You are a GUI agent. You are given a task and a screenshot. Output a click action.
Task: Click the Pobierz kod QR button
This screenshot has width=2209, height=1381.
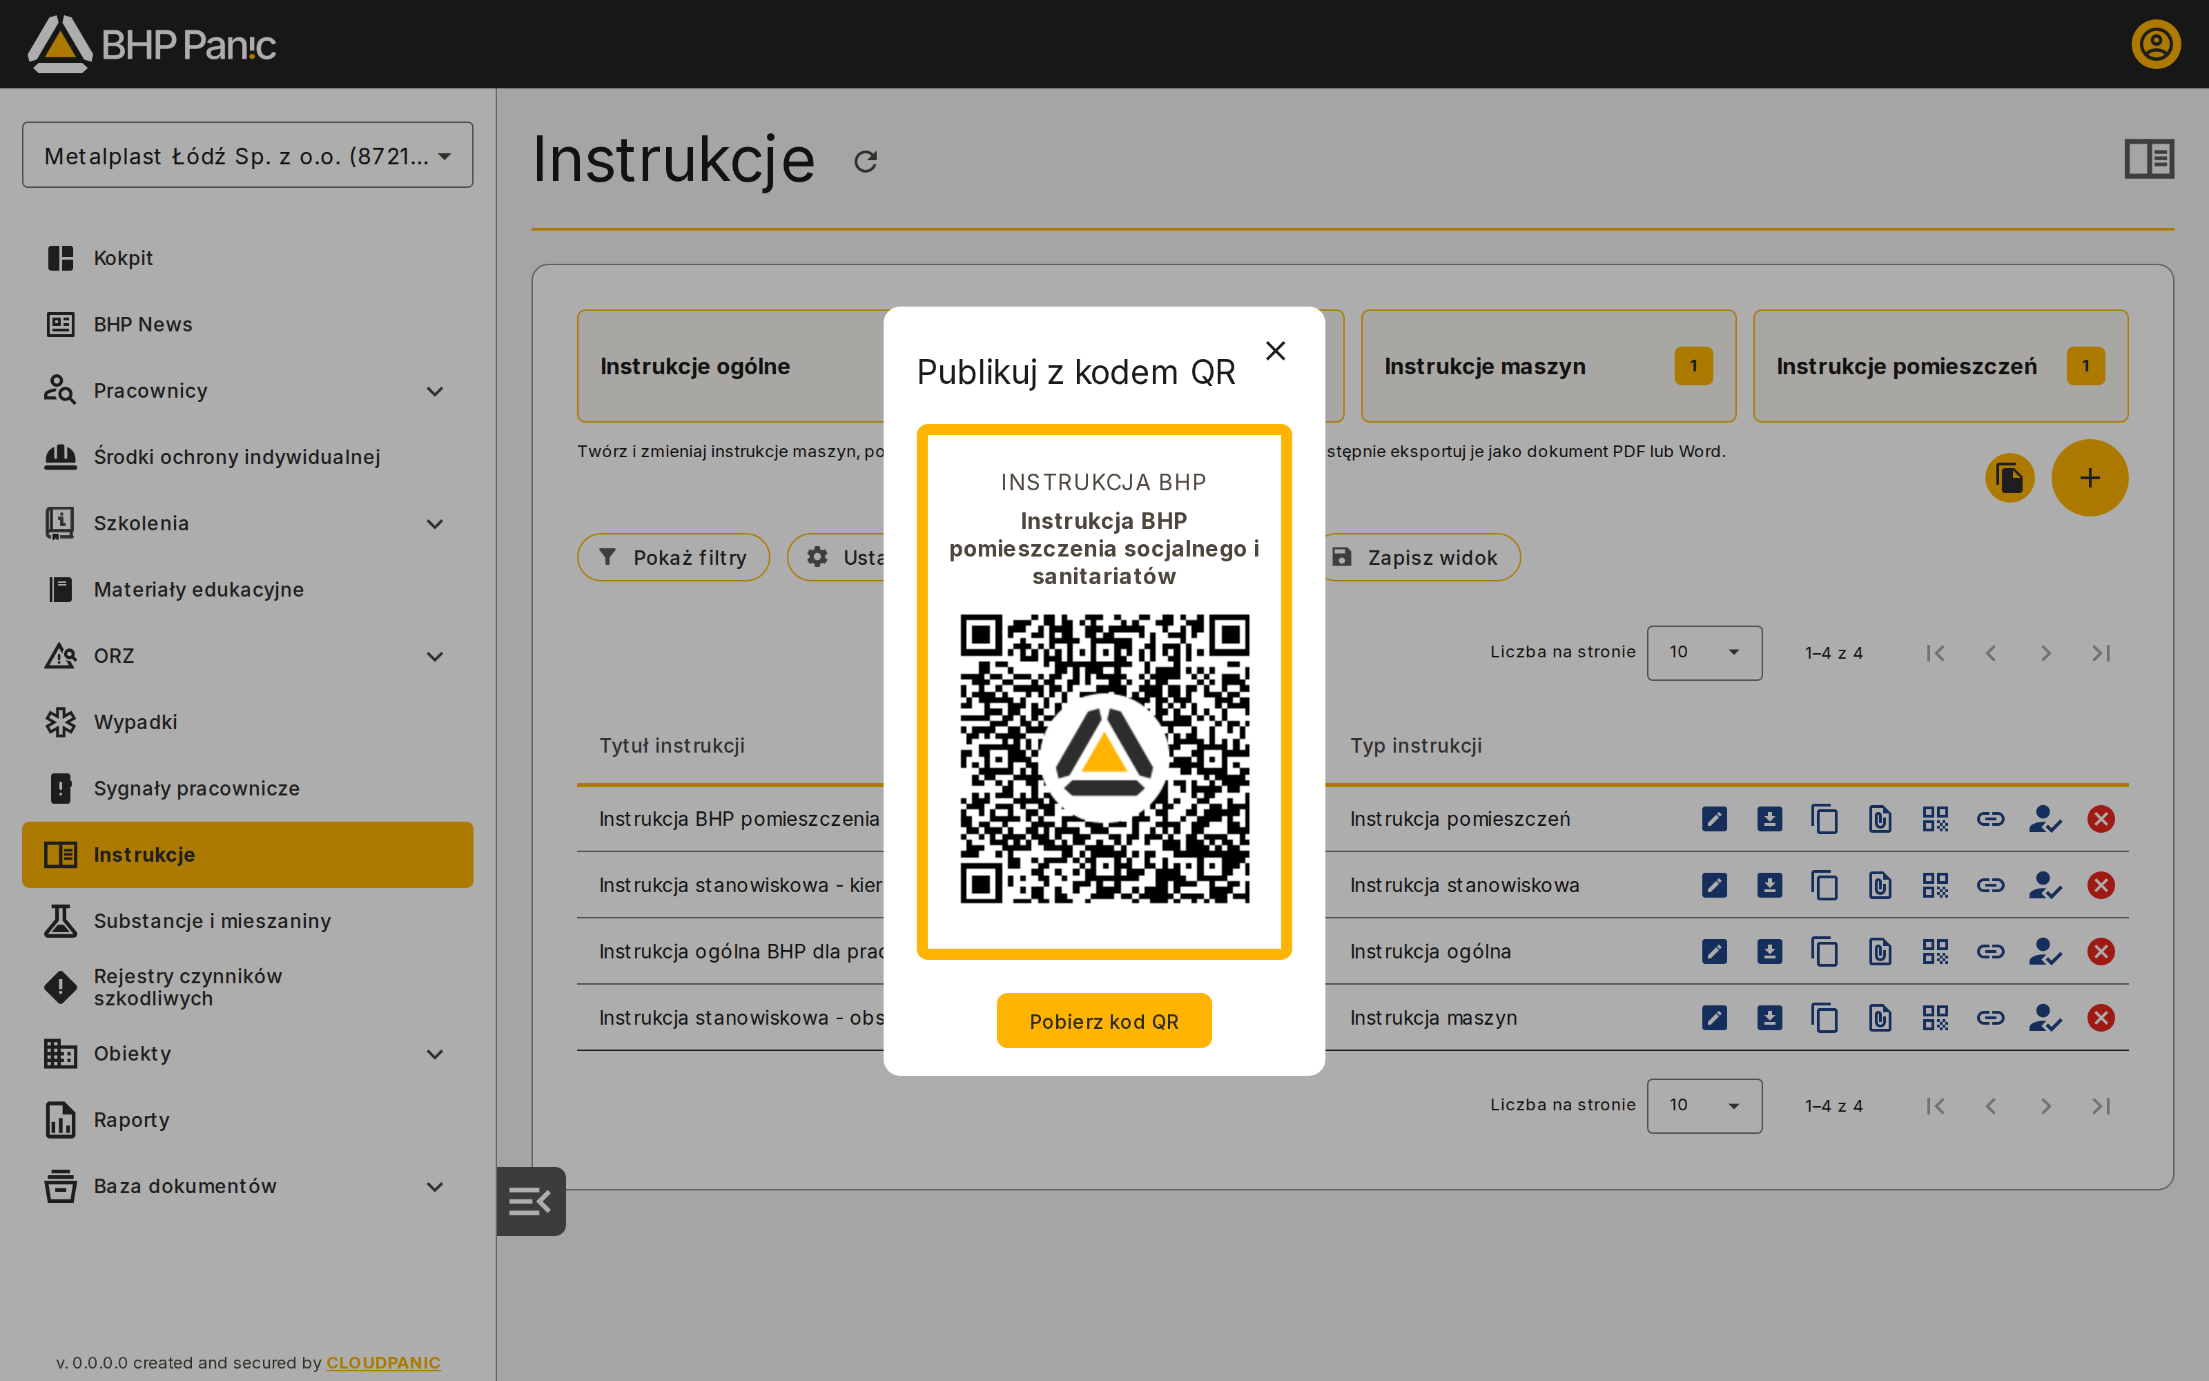[1104, 1021]
